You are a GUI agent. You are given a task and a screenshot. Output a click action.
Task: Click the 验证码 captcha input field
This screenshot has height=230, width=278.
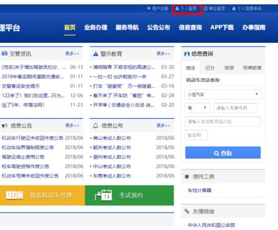[196, 136]
